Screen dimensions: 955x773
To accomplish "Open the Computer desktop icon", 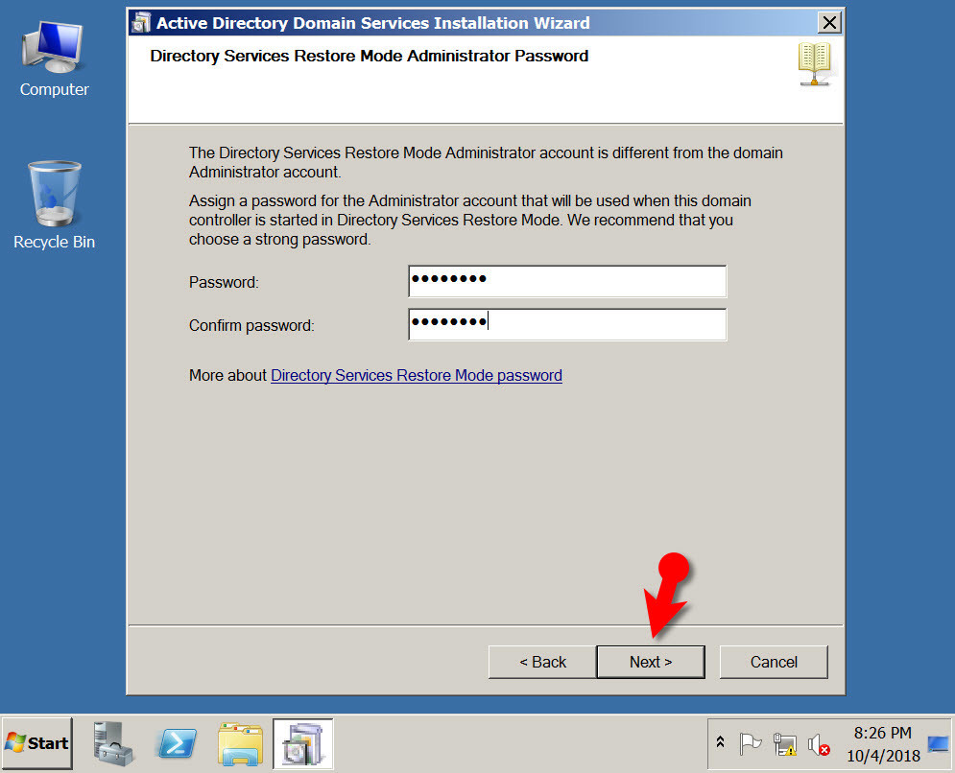I will pyautogui.click(x=54, y=59).
